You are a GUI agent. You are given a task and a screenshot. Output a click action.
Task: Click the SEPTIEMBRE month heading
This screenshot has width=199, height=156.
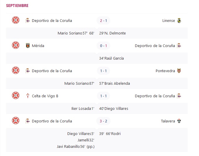click(17, 6)
